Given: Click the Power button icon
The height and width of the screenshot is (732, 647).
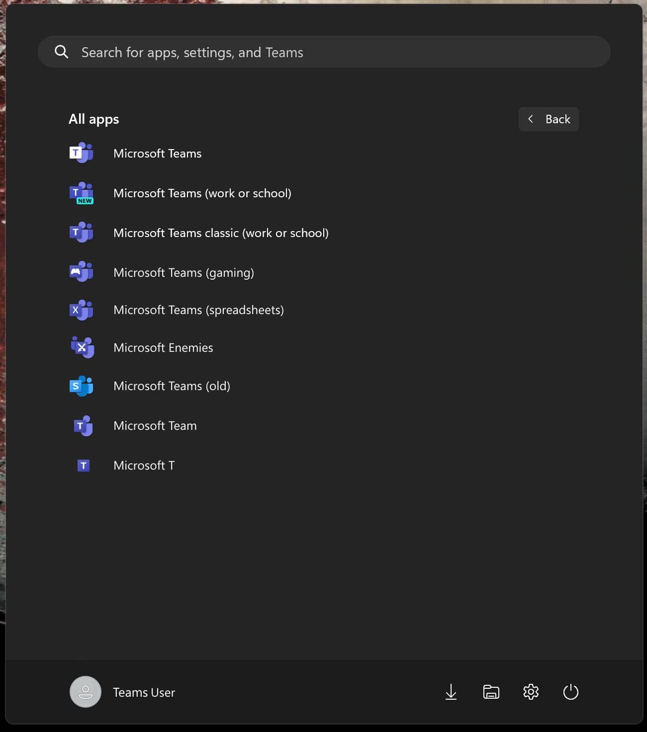Looking at the screenshot, I should pos(571,692).
